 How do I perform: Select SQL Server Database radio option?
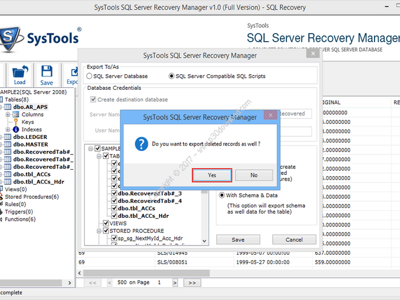click(89, 76)
